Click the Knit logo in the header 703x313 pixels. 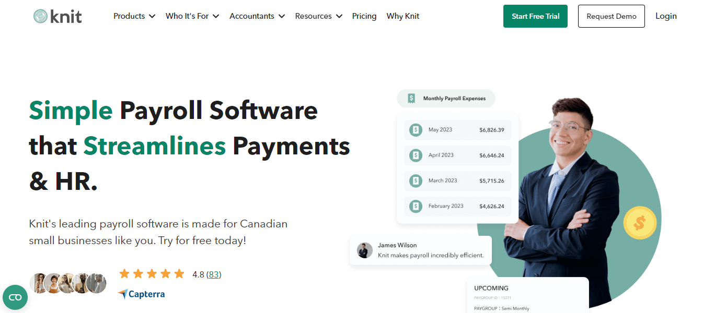tap(57, 16)
